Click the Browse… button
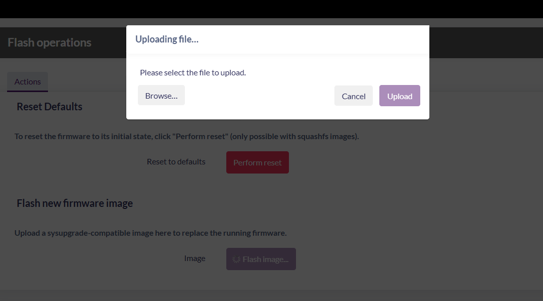Viewport: 543px width, 301px height. tap(161, 96)
